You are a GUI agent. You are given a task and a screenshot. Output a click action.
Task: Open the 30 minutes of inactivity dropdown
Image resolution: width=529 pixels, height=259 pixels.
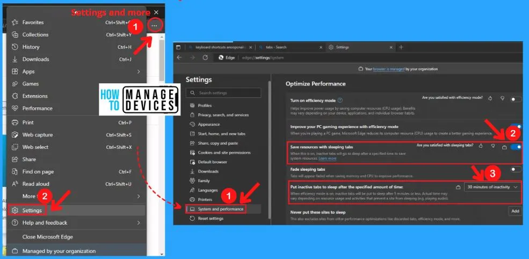click(492, 187)
